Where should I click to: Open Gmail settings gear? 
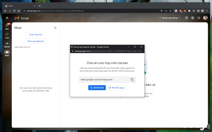click(193, 18)
